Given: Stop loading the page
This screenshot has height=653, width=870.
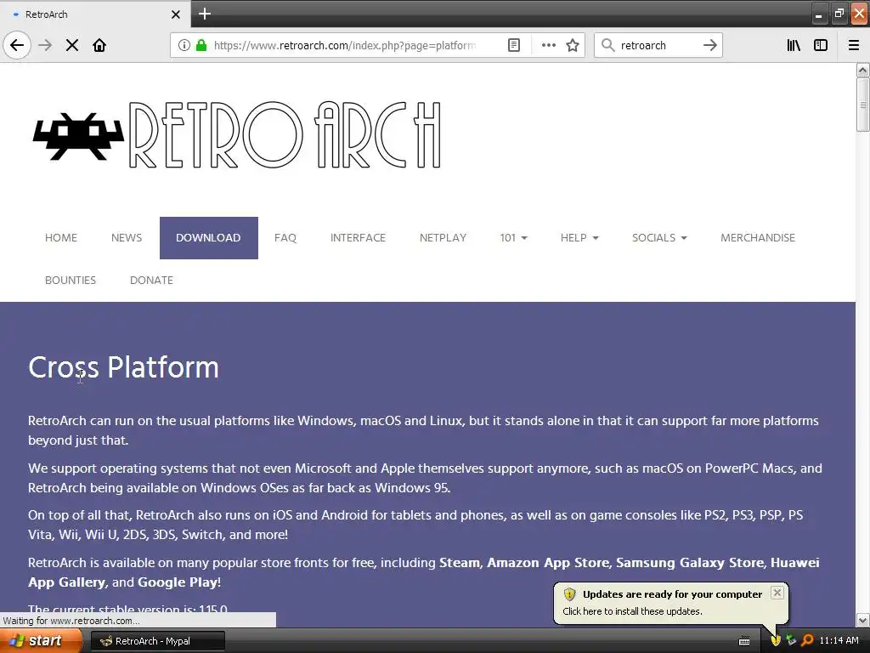Looking at the screenshot, I should (x=72, y=45).
